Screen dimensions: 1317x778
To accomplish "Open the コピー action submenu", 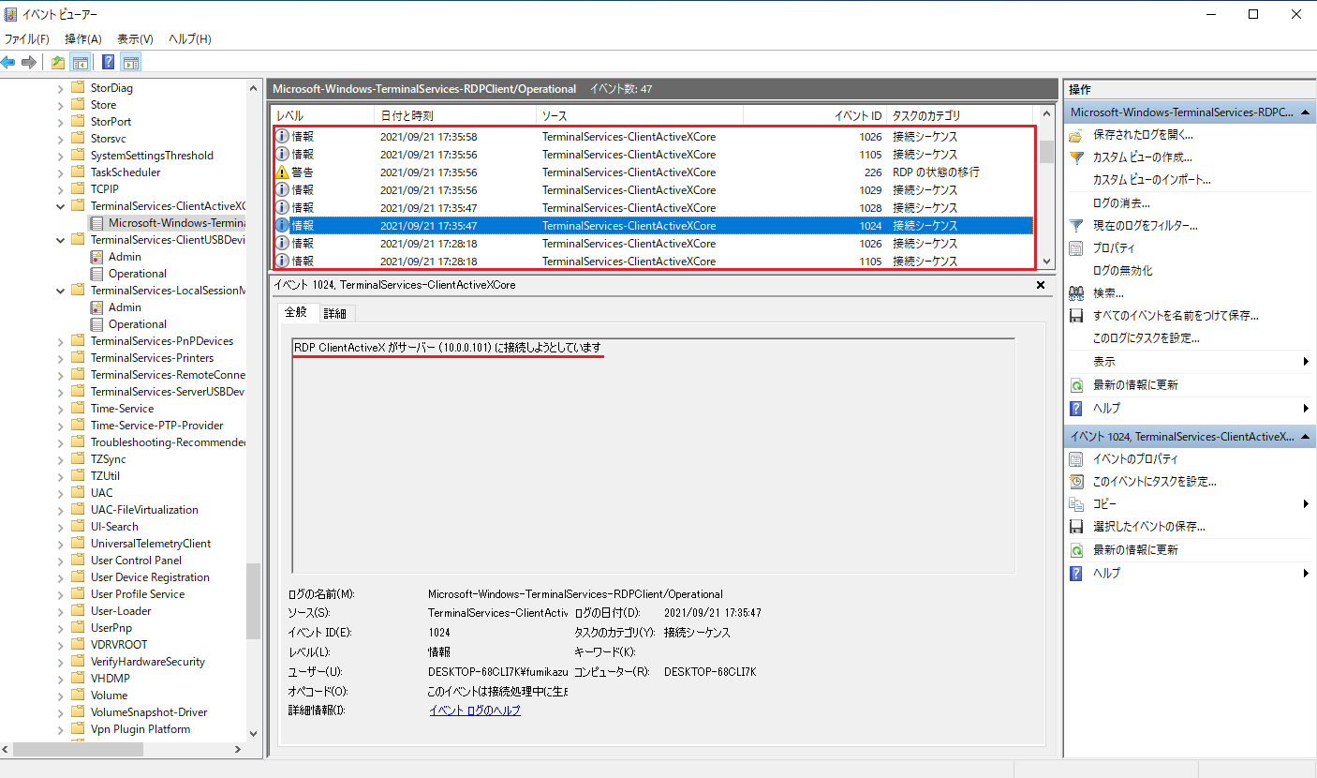I will [x=1104, y=504].
